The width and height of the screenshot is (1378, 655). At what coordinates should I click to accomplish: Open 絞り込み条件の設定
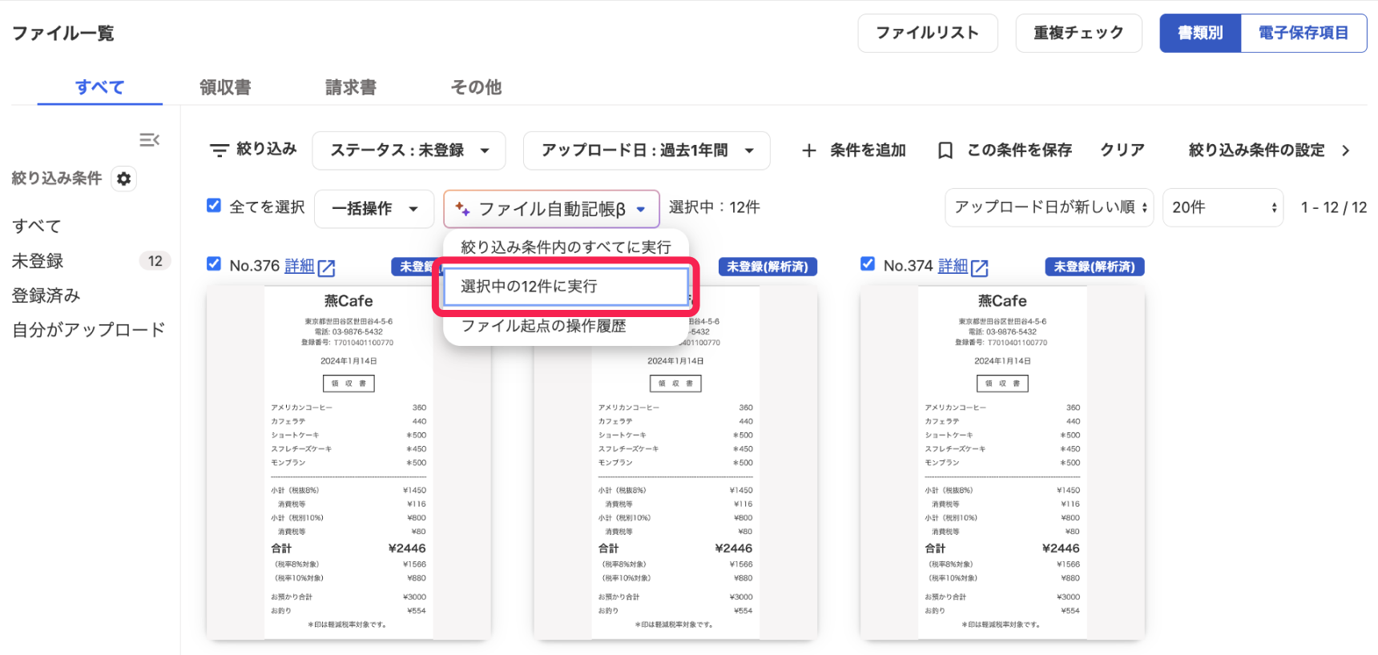(1268, 151)
